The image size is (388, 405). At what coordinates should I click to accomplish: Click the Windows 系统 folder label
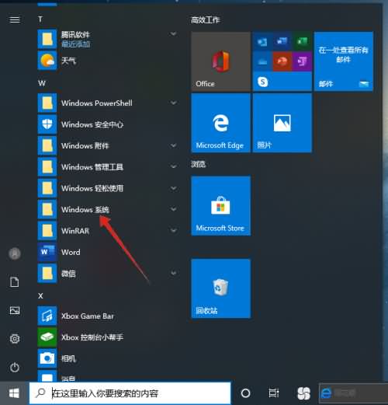pos(85,209)
